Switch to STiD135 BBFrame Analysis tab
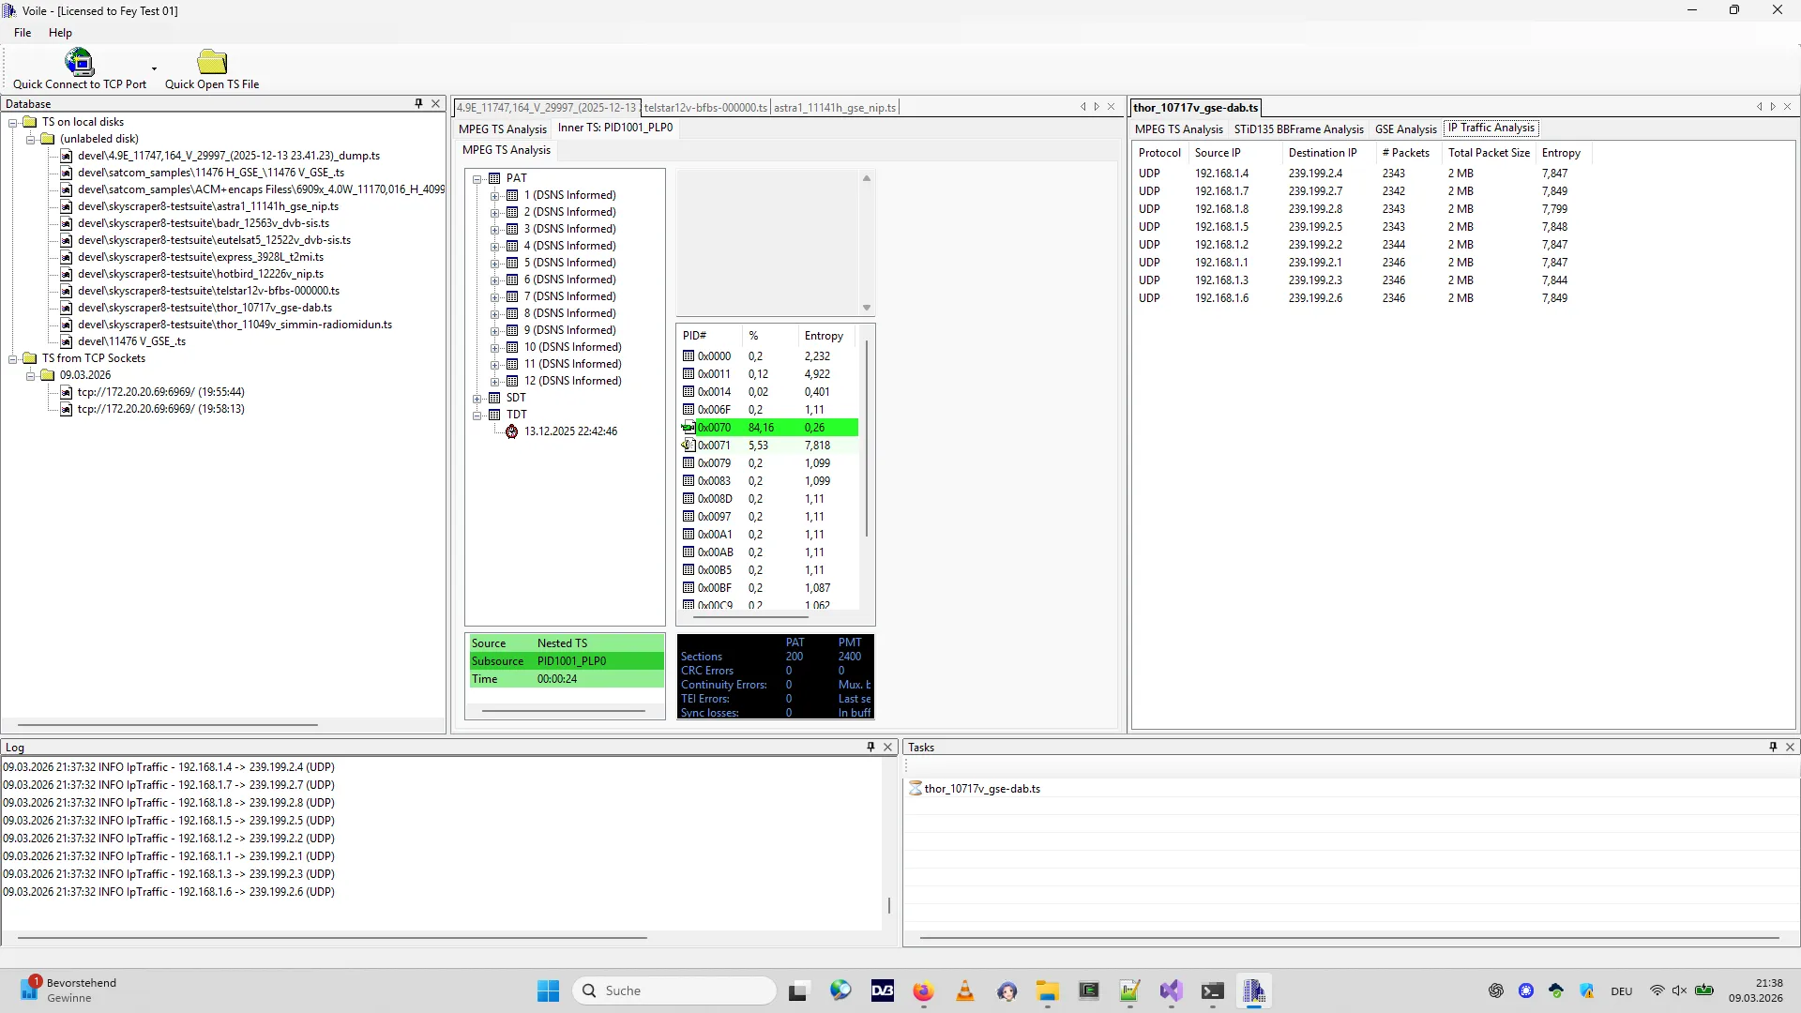This screenshot has height=1013, width=1801. (x=1298, y=129)
